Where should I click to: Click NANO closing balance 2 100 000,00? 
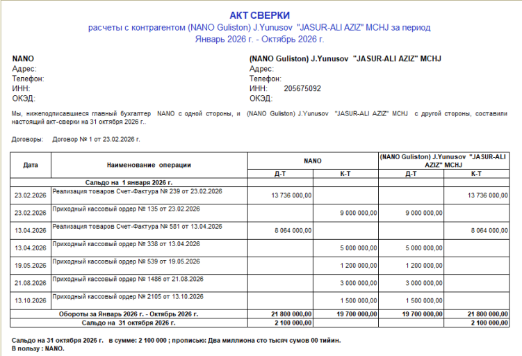tap(293, 323)
